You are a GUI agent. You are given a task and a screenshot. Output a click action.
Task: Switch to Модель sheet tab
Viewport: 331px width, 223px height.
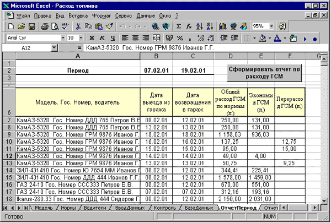[44, 208]
